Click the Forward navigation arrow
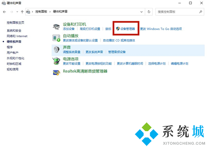Viewport: 207px width, 150px height. tap(12, 12)
